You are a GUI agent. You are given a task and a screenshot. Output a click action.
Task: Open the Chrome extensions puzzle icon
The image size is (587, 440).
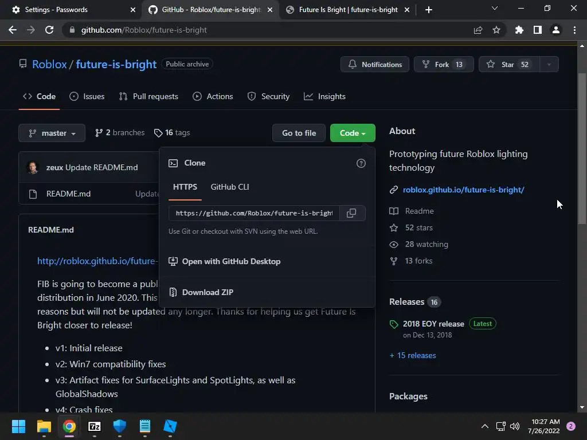coord(519,30)
